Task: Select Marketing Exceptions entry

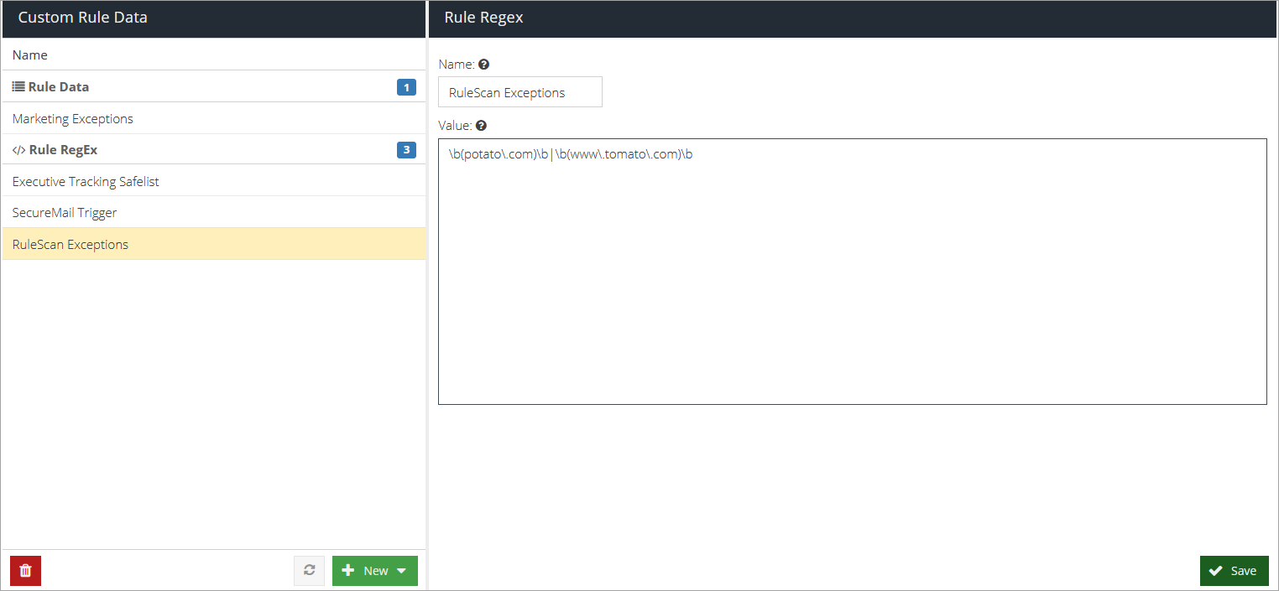Action: [73, 119]
